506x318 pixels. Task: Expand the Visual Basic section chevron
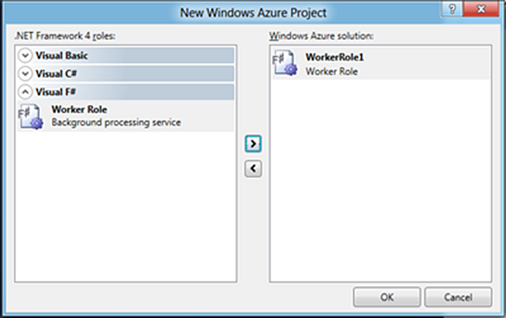coord(25,55)
